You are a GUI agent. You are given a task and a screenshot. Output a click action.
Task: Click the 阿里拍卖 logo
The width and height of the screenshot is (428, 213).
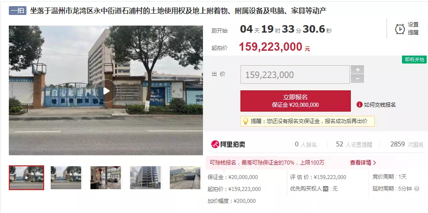point(228,144)
